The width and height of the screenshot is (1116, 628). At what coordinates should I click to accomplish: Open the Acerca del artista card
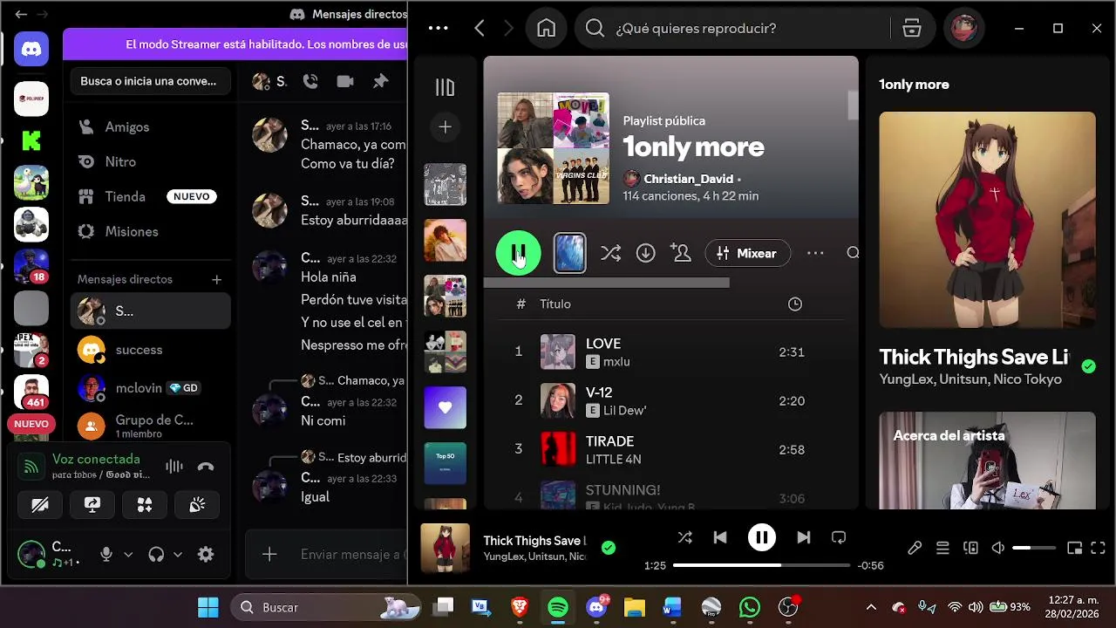coord(987,461)
